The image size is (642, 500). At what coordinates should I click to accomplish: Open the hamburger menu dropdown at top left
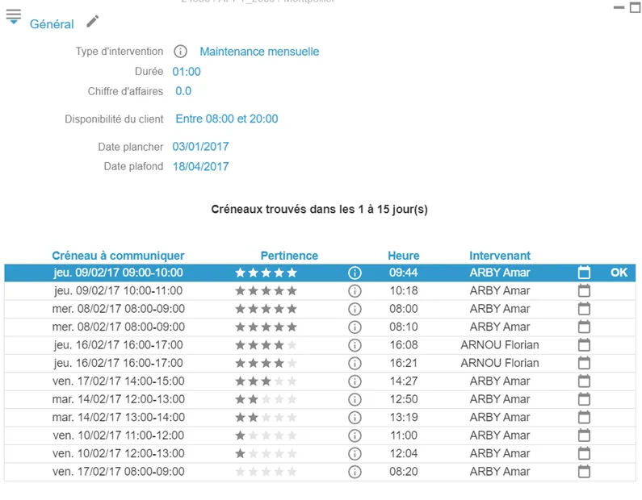click(x=14, y=17)
